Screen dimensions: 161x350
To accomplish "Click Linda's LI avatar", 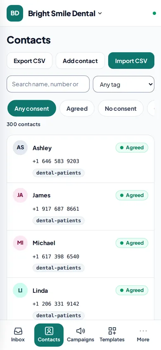I will coord(20,290).
